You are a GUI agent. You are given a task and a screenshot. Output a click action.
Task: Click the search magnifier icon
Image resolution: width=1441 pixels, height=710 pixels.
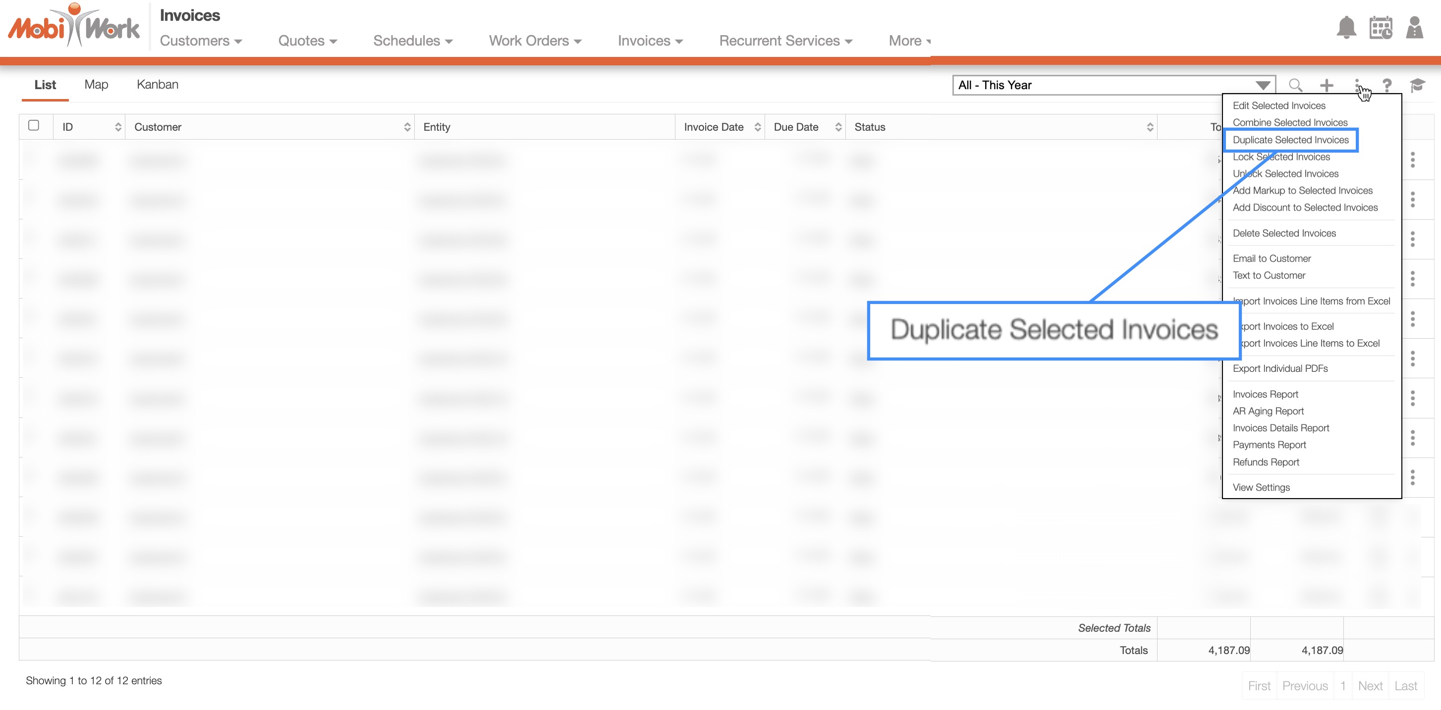[x=1295, y=85]
